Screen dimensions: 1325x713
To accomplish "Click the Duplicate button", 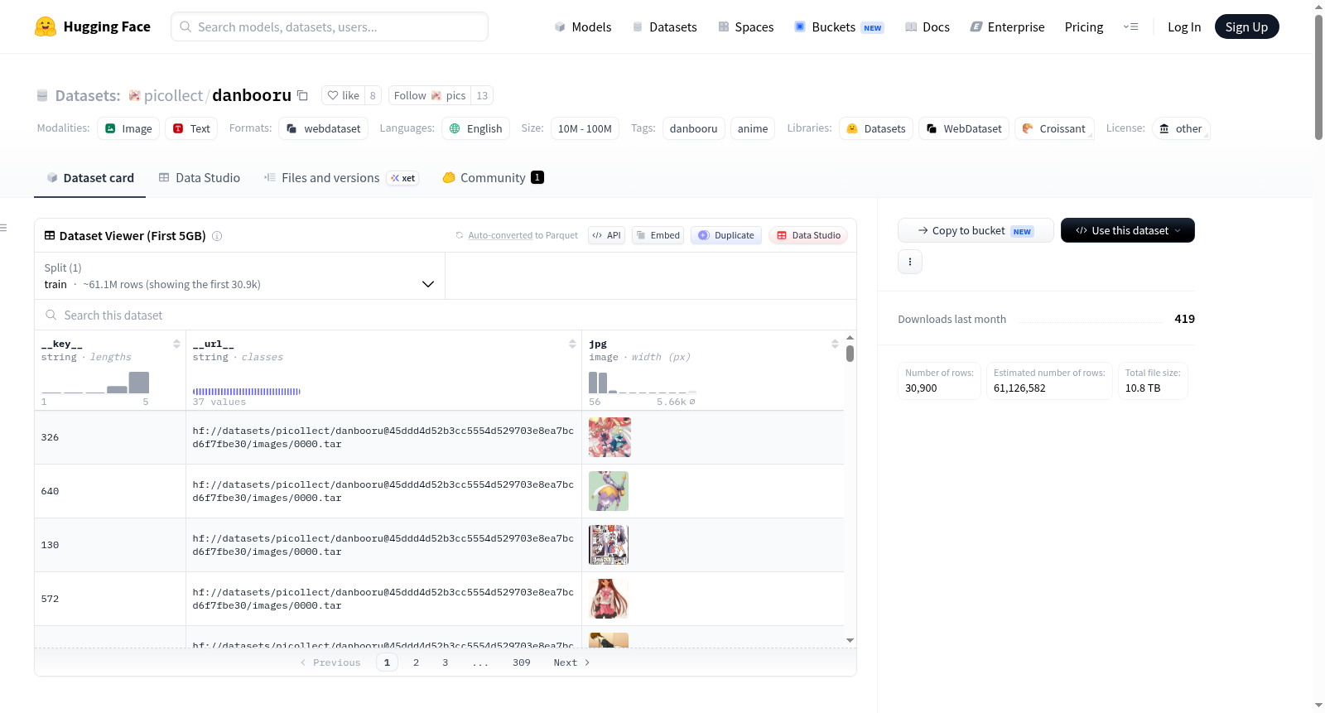I will (x=726, y=235).
